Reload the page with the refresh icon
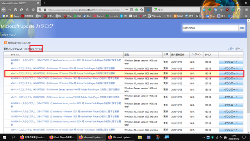 (21, 10)
